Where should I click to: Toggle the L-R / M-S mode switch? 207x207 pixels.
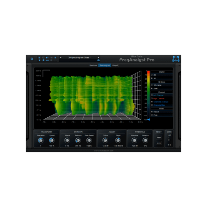pyautogui.click(x=169, y=140)
